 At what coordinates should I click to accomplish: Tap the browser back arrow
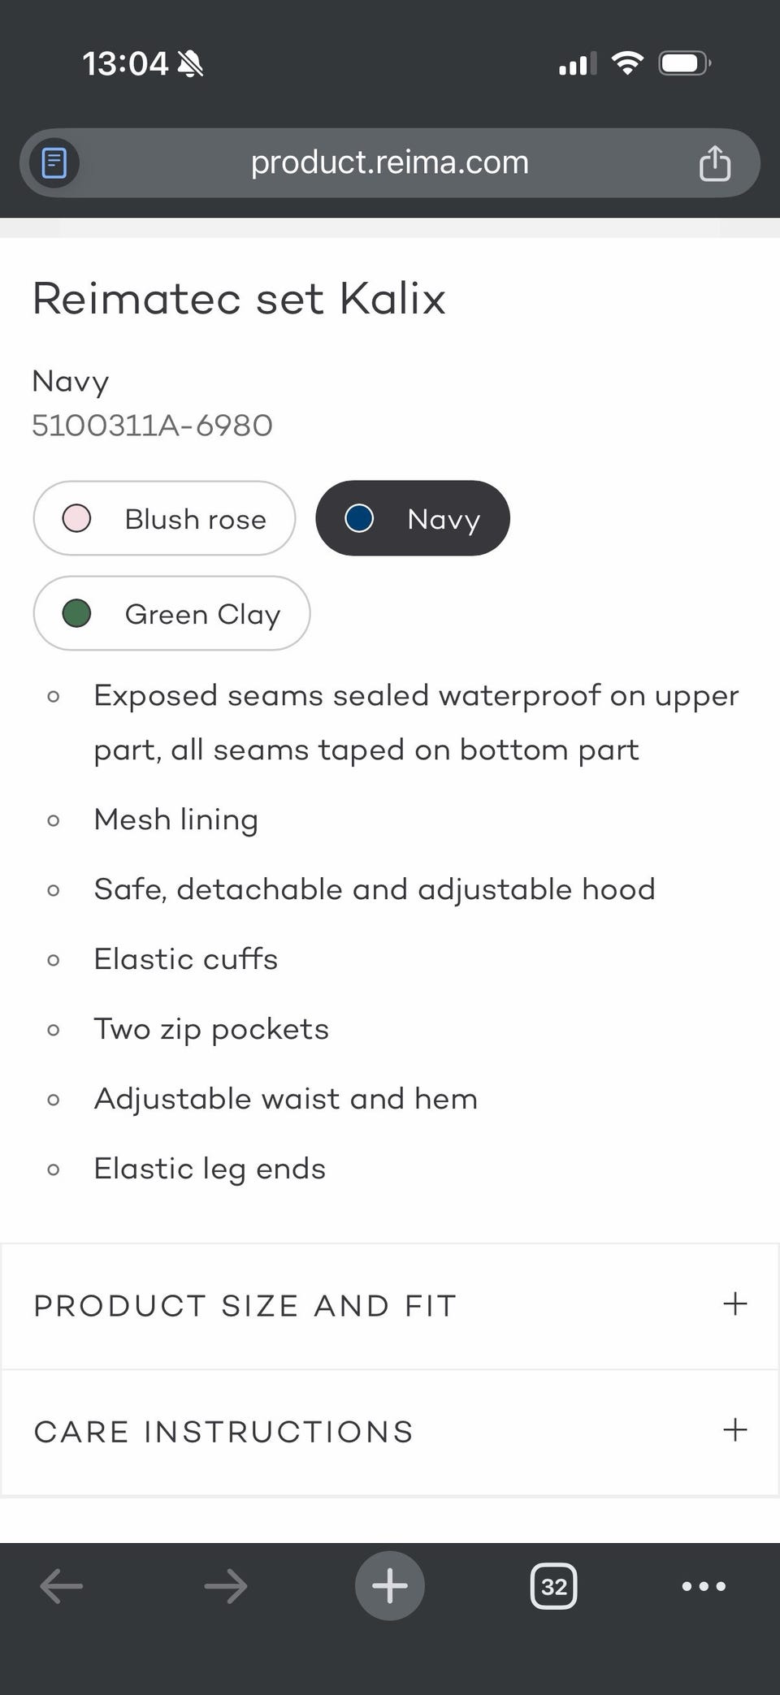[62, 1585]
